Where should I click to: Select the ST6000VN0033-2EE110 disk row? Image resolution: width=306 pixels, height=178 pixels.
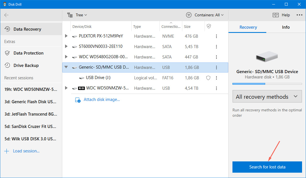coord(145,47)
